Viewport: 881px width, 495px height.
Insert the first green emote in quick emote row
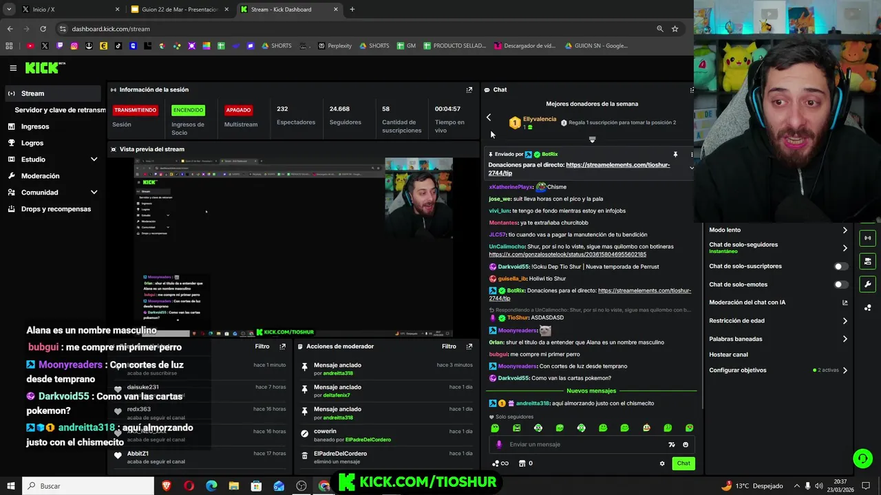click(x=495, y=428)
